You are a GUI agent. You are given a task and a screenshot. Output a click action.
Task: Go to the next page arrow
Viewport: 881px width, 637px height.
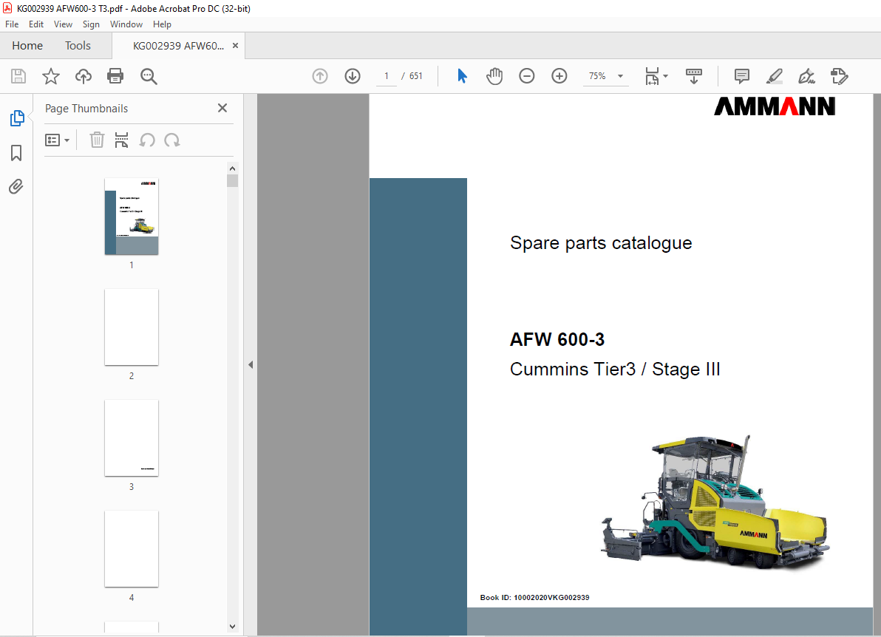click(x=353, y=76)
